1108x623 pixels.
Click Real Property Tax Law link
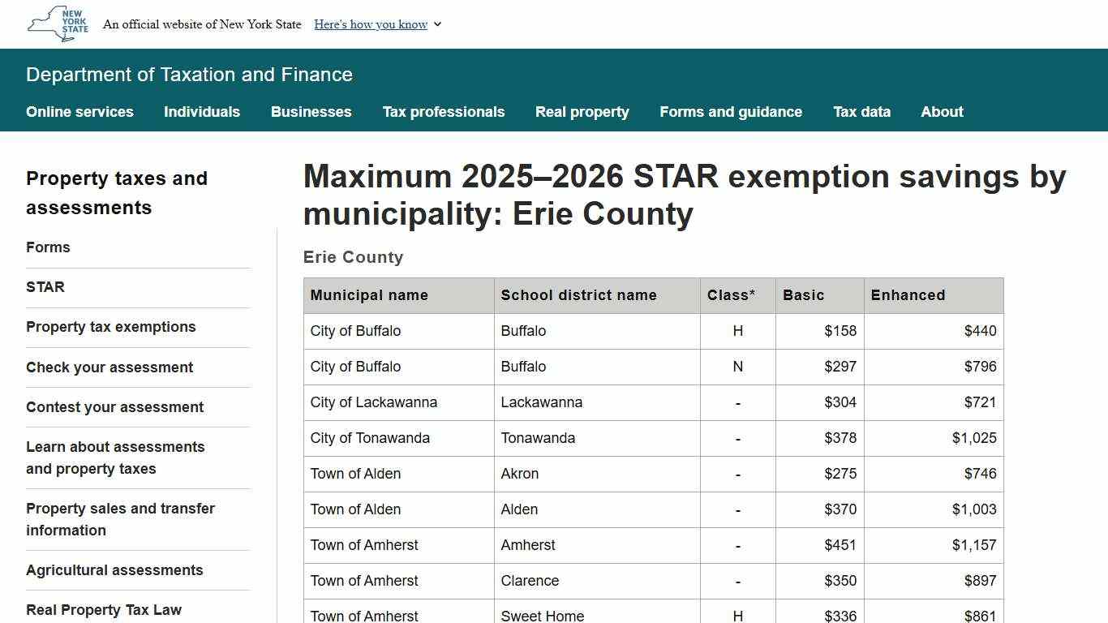click(x=104, y=609)
